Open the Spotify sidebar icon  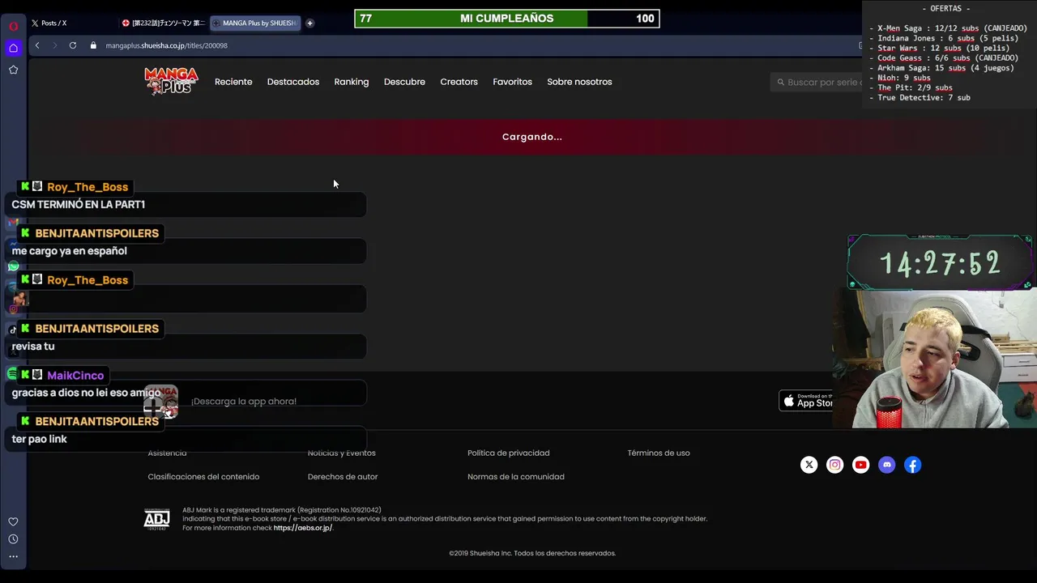pyautogui.click(x=12, y=373)
